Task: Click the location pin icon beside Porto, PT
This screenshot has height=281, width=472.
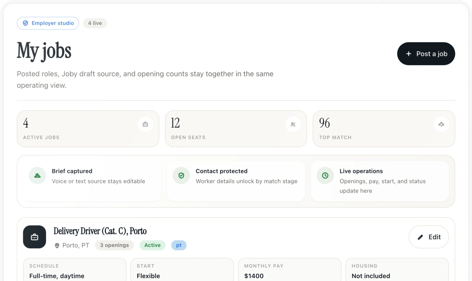Action: (x=57, y=246)
